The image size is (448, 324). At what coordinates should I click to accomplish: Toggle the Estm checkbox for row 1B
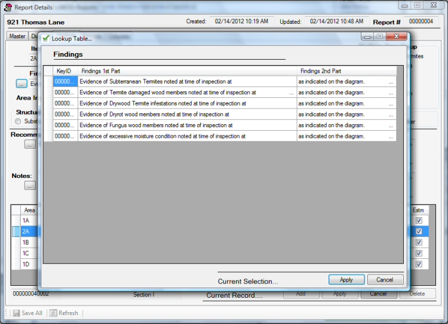tap(419, 242)
